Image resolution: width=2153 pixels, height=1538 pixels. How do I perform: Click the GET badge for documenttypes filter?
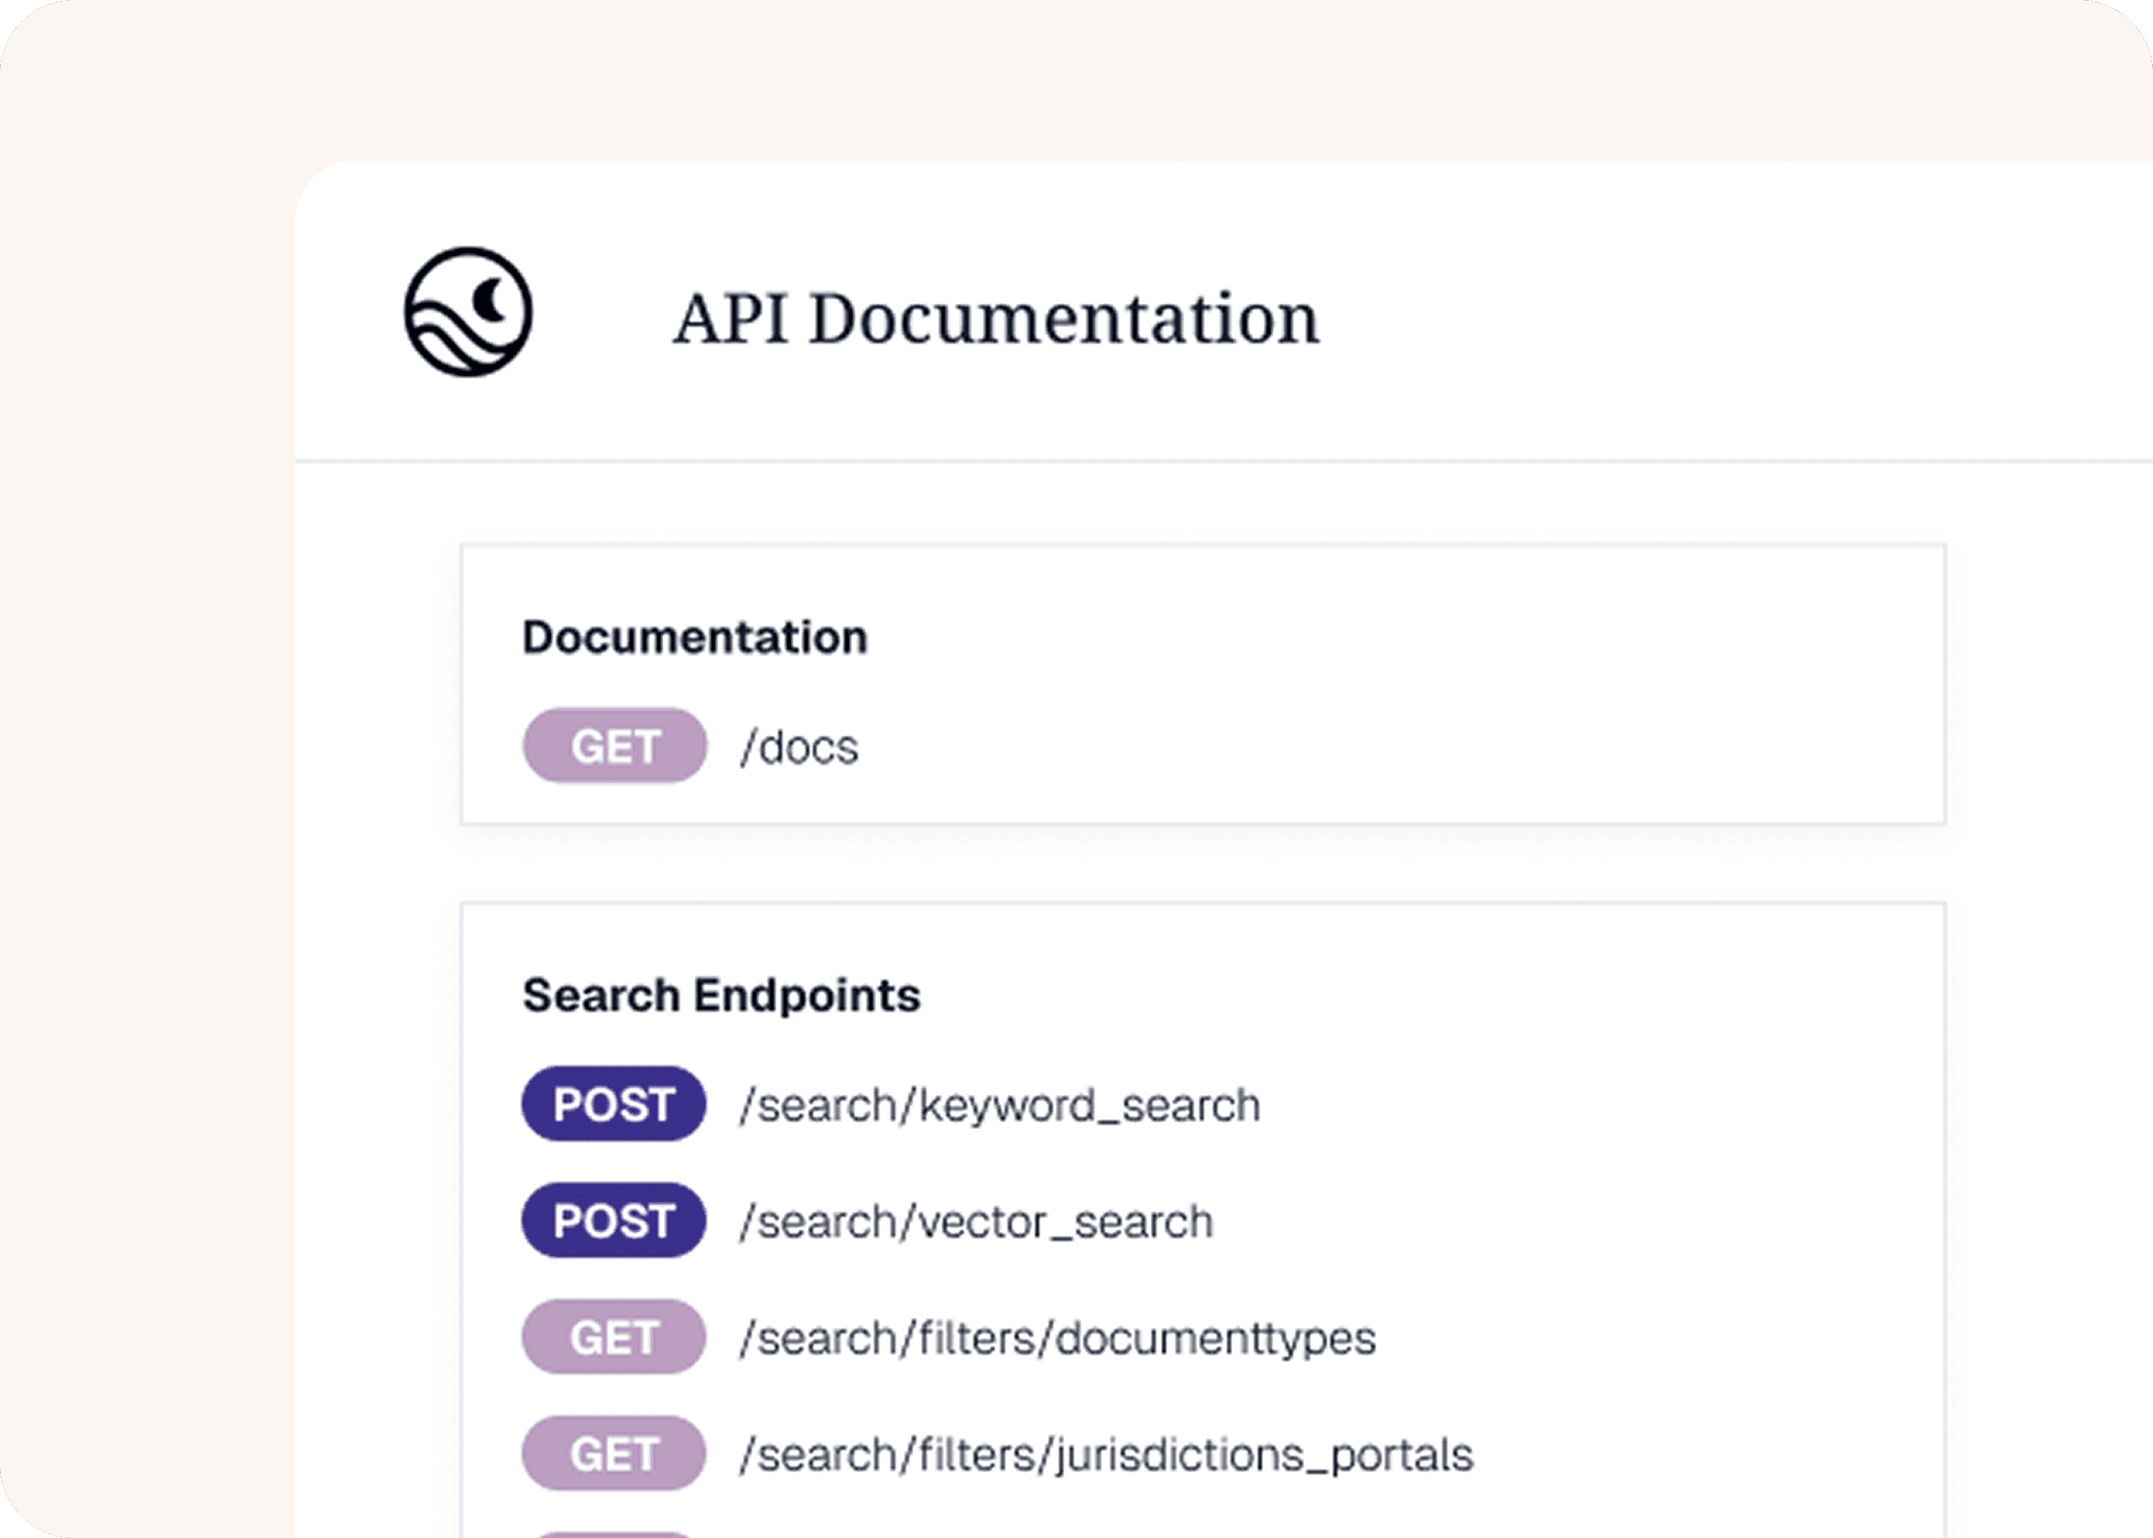(614, 1337)
